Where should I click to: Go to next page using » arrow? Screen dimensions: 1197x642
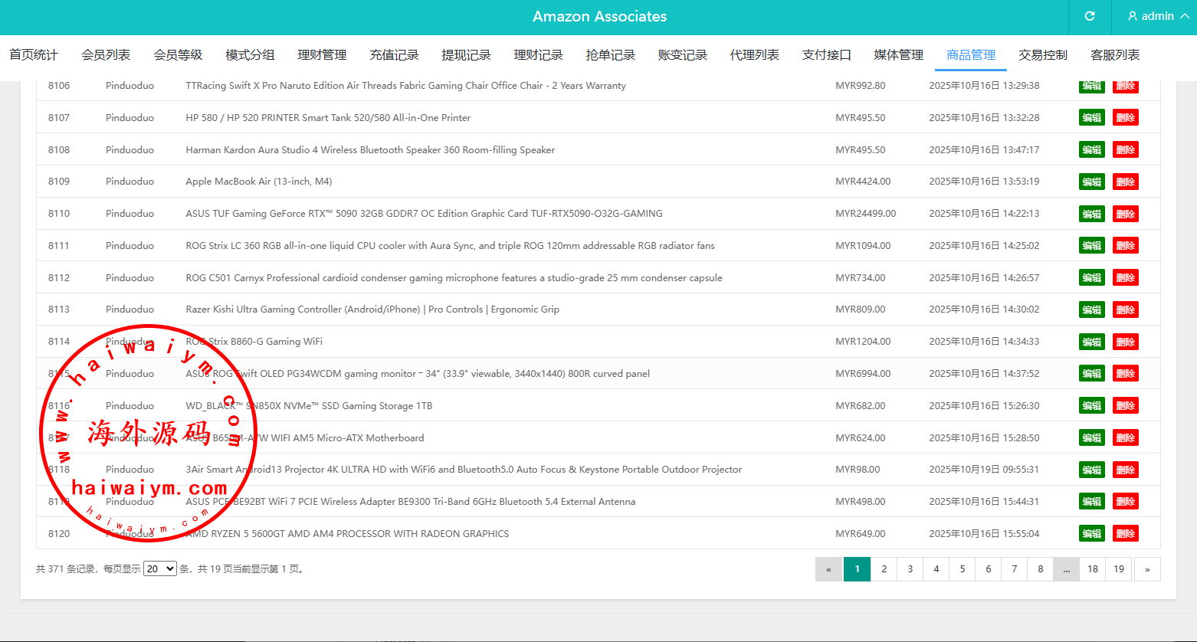[1147, 569]
